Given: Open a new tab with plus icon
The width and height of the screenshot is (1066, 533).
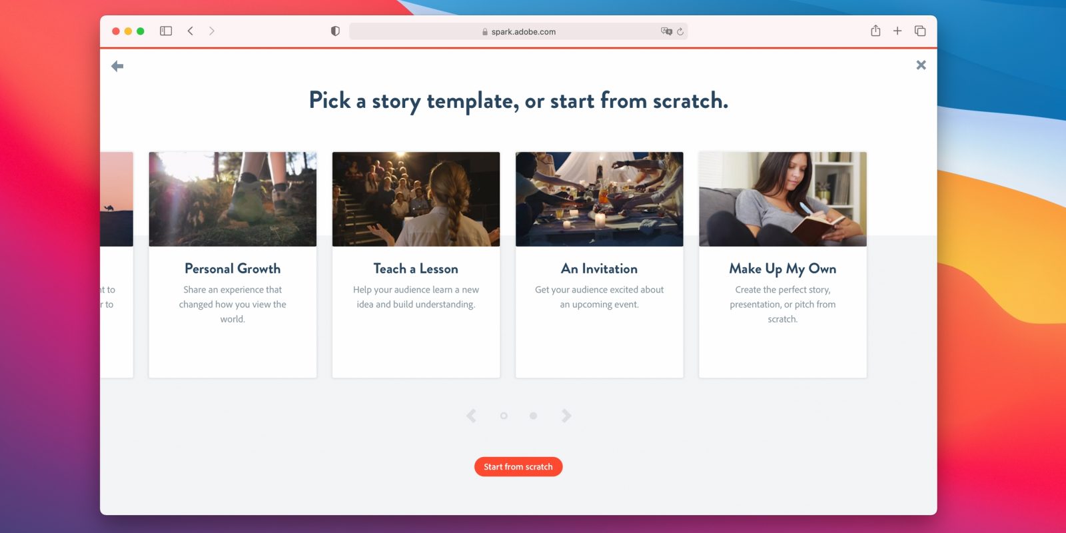Looking at the screenshot, I should point(897,31).
